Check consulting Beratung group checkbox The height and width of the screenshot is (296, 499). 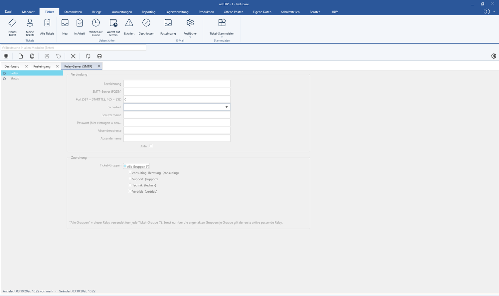pos(130,172)
